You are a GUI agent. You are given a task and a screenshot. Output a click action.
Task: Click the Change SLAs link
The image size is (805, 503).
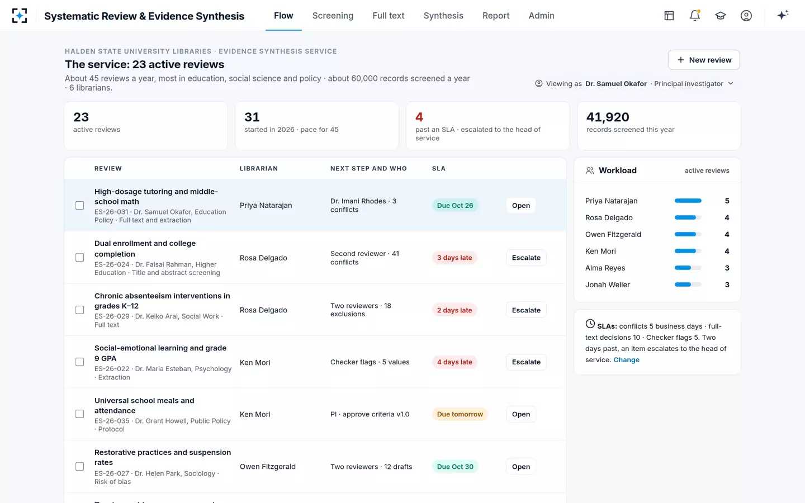pyautogui.click(x=626, y=360)
